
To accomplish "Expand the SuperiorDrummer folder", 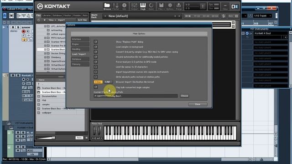I will pos(45,61).
